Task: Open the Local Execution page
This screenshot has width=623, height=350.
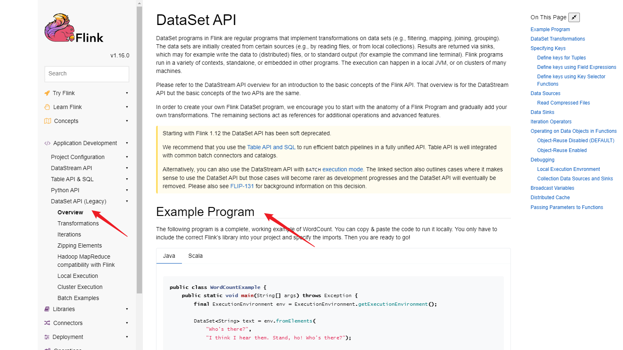Action: (78, 276)
